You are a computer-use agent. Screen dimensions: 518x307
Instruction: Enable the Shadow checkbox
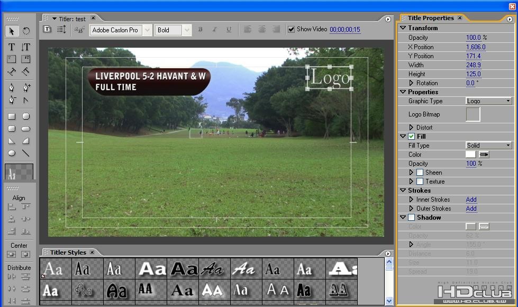412,218
